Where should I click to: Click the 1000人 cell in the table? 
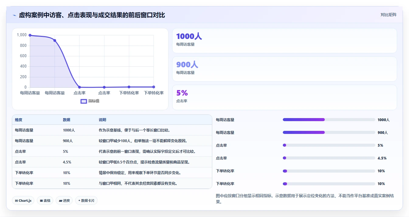click(69, 130)
